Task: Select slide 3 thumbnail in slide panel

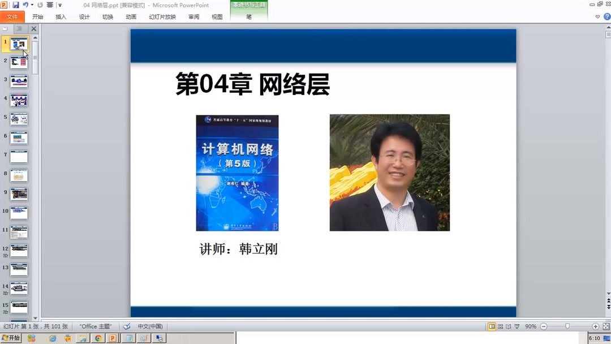Action: click(19, 80)
